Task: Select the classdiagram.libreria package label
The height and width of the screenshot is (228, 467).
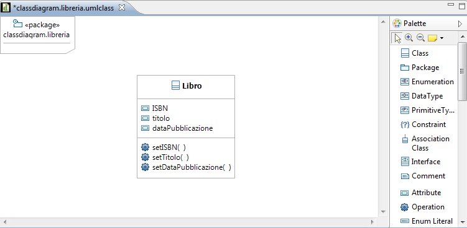Action: [x=36, y=35]
